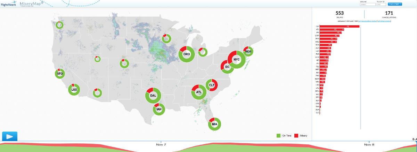Select the NYC donut on the map

[x=237, y=59]
